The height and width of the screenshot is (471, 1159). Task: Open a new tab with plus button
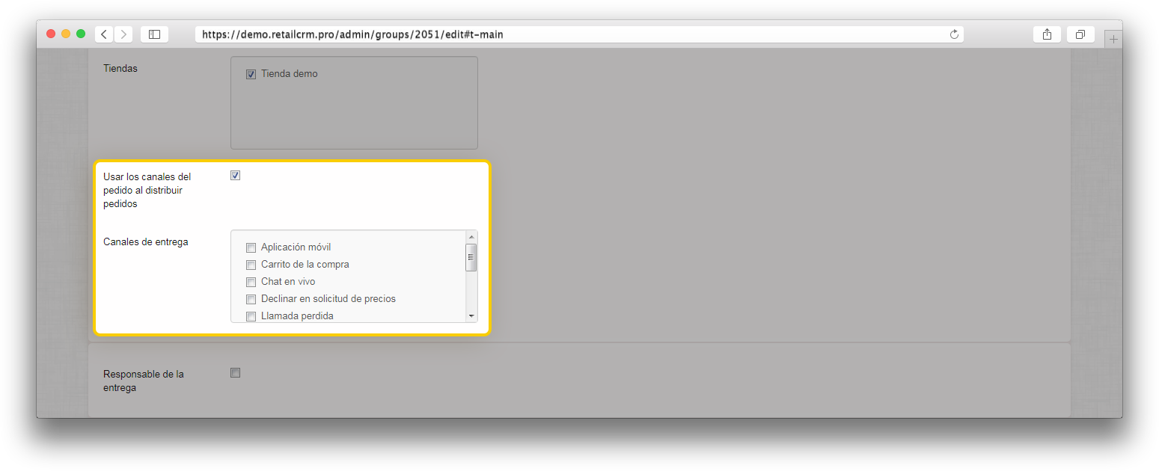(1113, 40)
